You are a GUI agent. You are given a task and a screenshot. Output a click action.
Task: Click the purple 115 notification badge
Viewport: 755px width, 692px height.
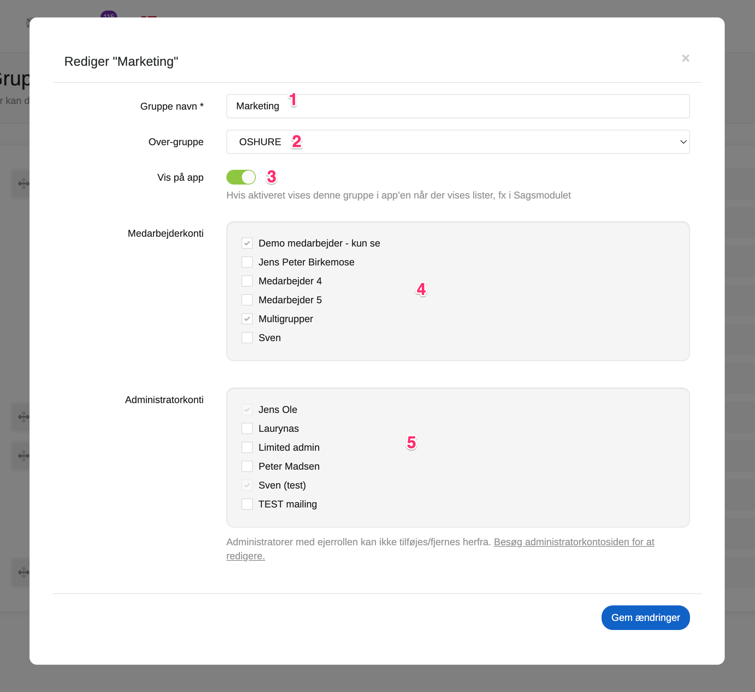pos(109,15)
